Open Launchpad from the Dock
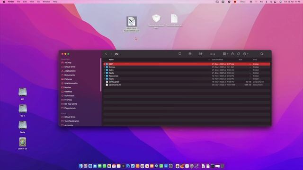 pos(85,166)
